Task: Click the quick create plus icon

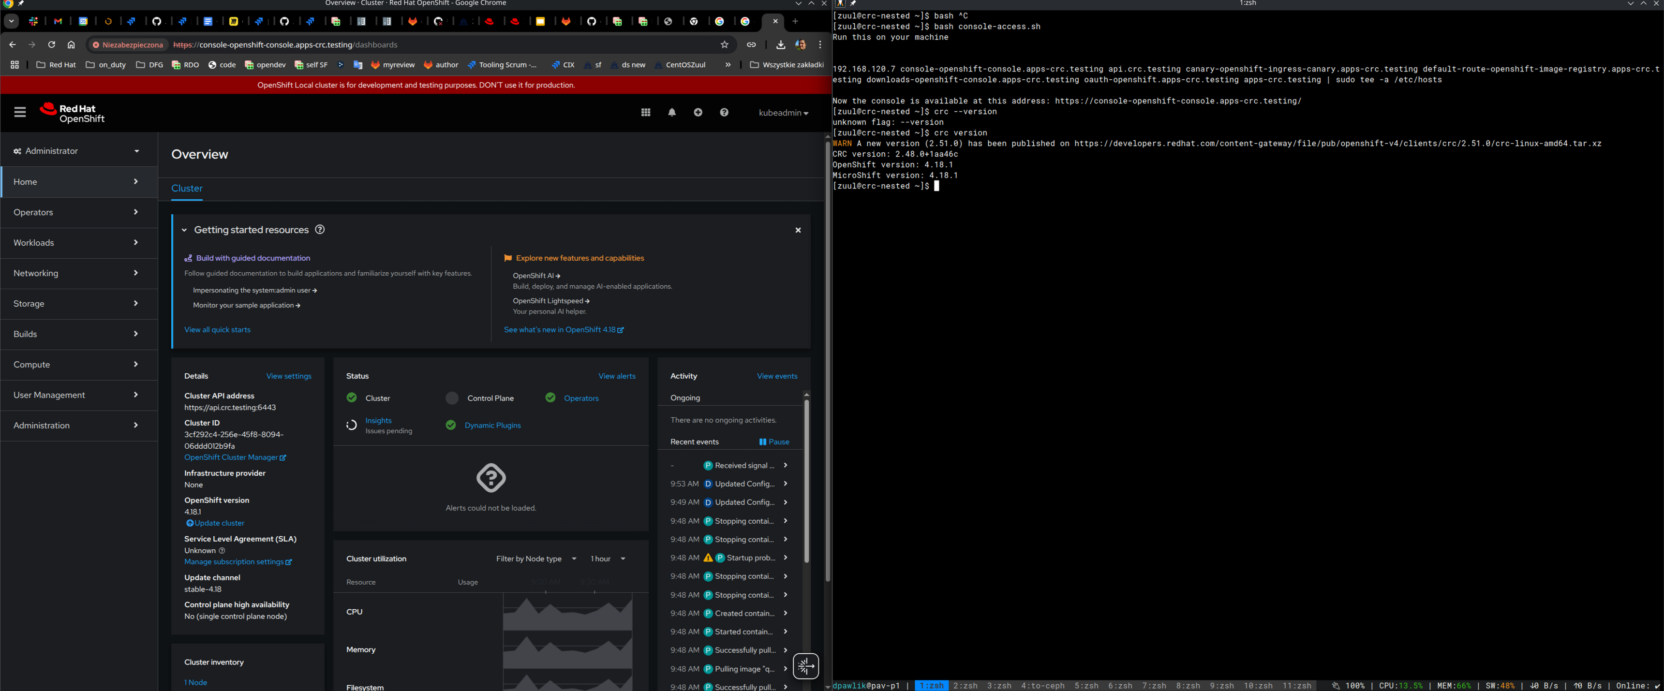Action: (x=698, y=112)
